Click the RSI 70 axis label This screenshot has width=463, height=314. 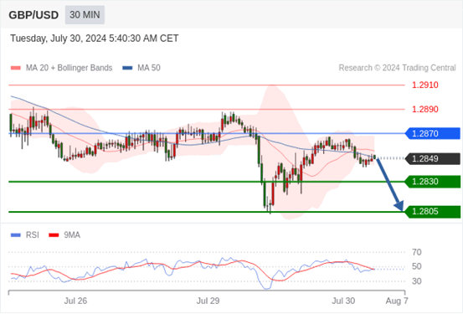tap(417, 252)
